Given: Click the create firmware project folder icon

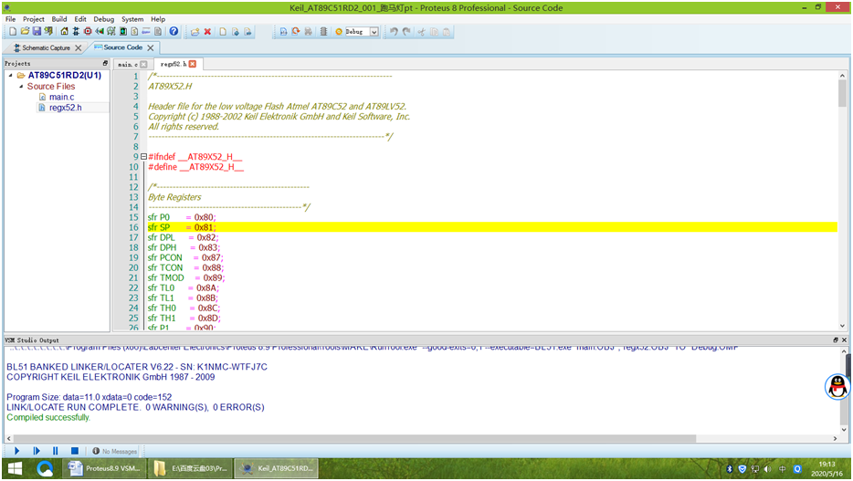Looking at the screenshot, I should click(195, 32).
